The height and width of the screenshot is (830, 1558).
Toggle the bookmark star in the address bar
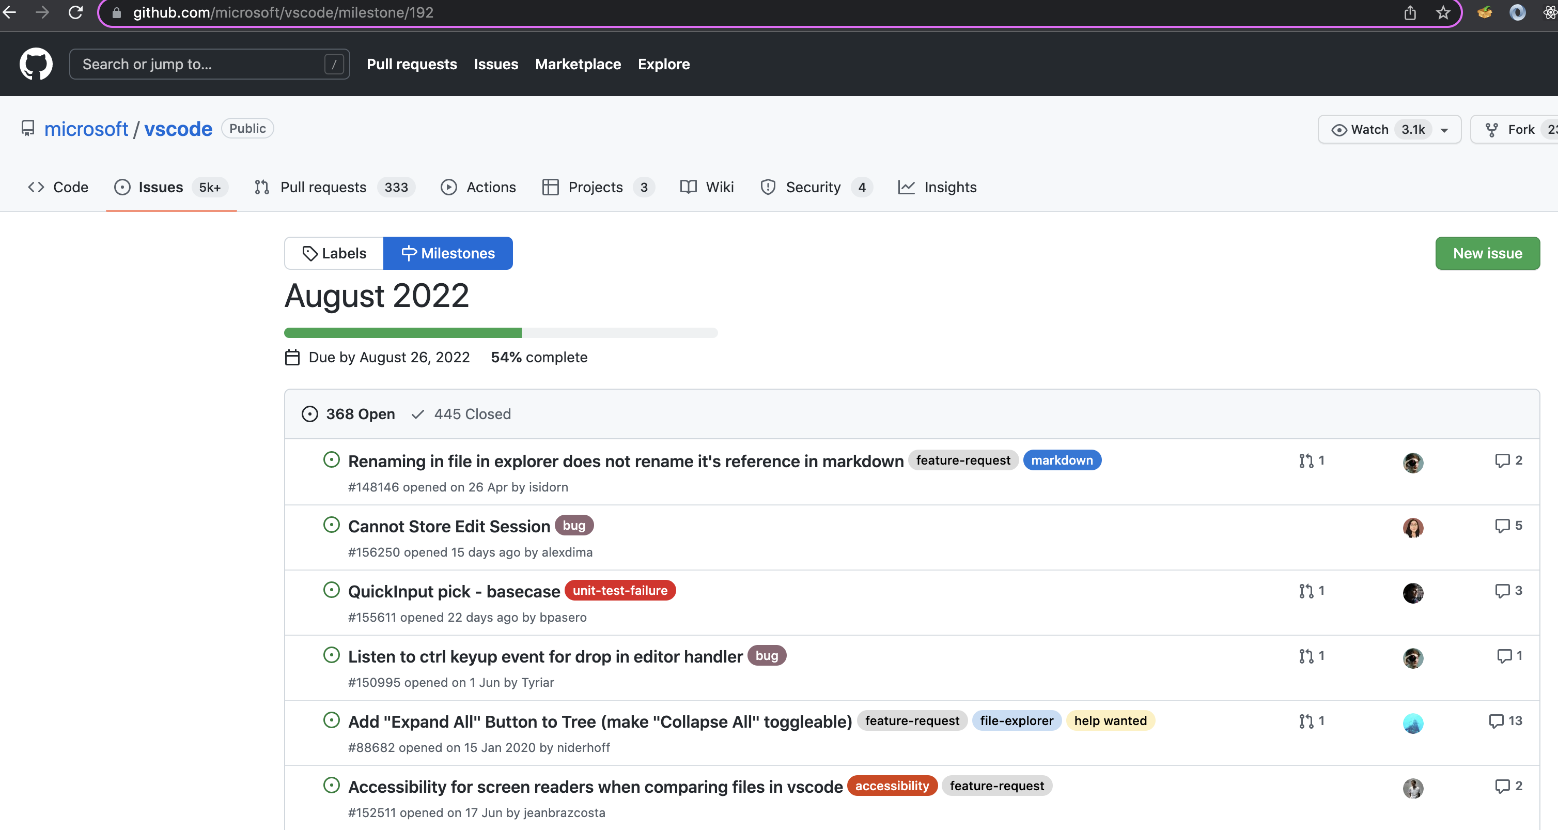1442,12
